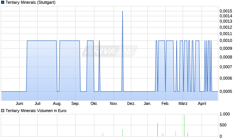Click the November price spike peak

[x=123, y=11]
